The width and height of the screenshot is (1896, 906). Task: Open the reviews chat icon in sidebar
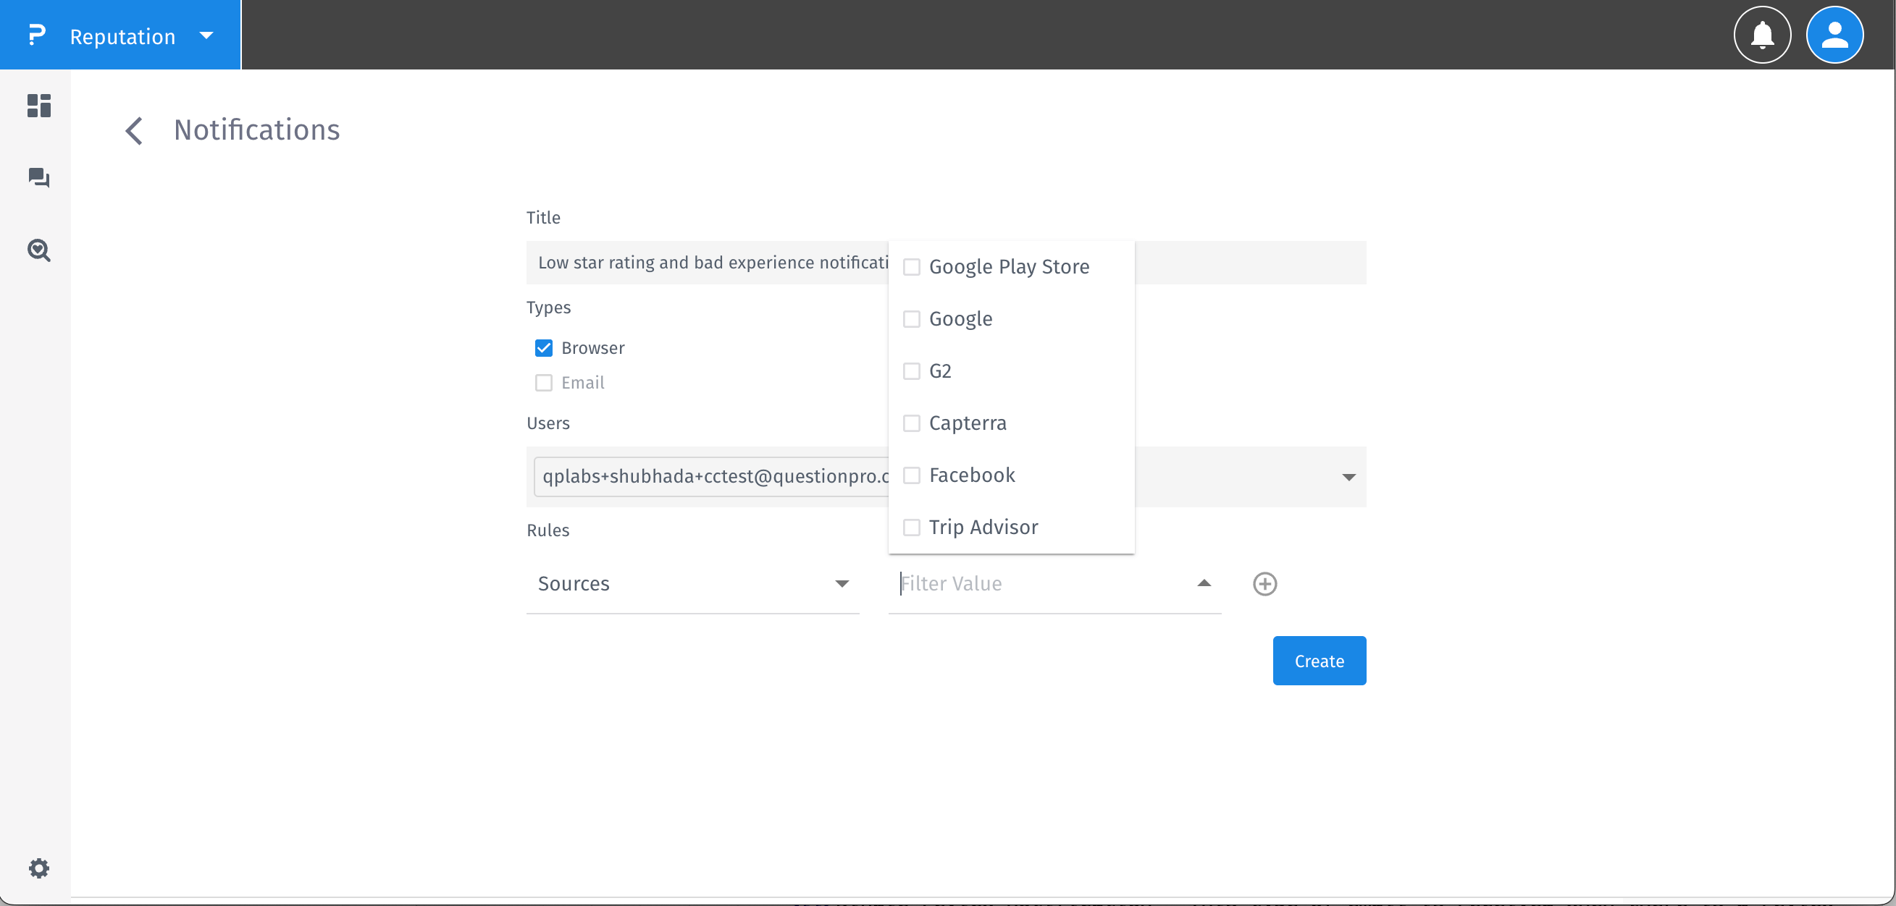[x=38, y=178]
